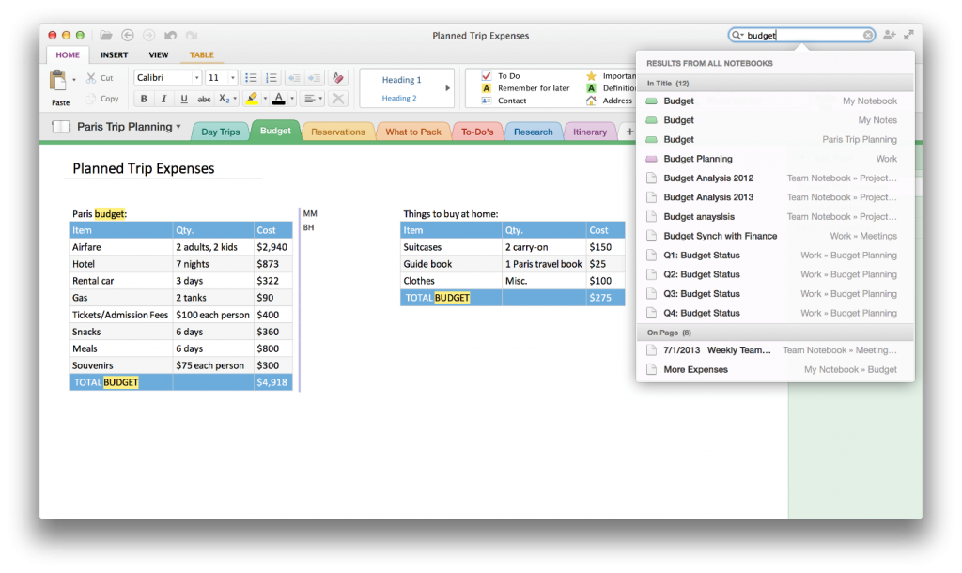
Task: Open the font color swatch picker
Action: click(279, 99)
